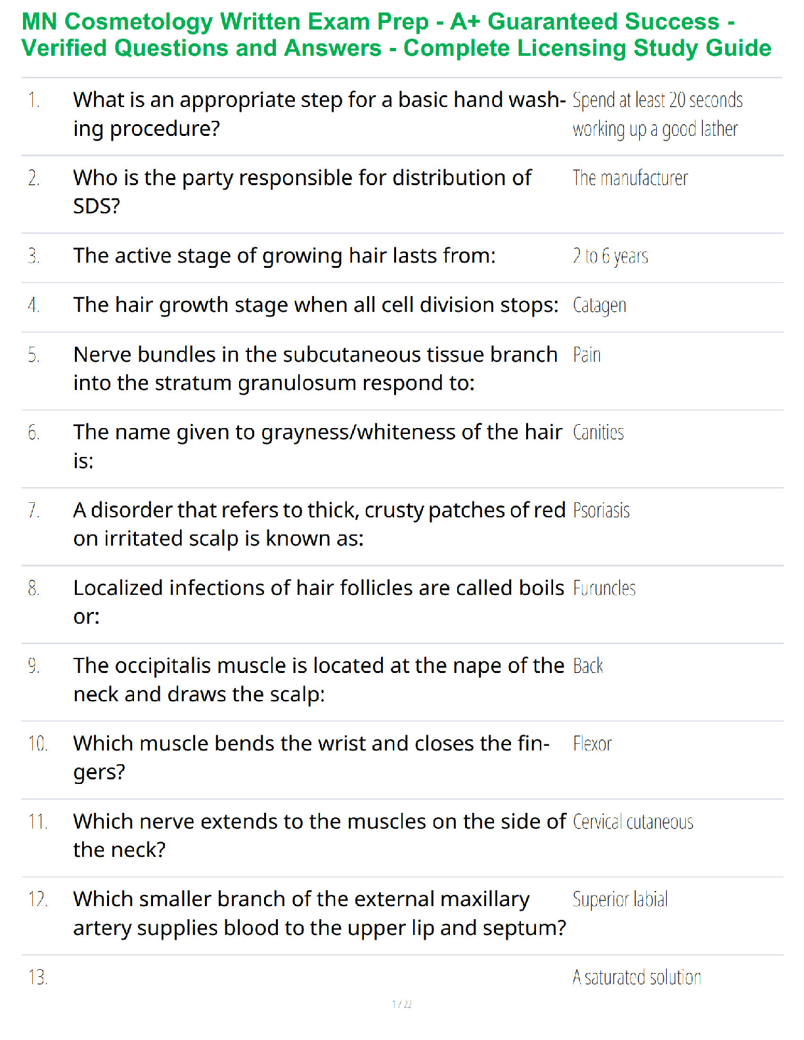Select the answer "Canities"

tap(598, 433)
